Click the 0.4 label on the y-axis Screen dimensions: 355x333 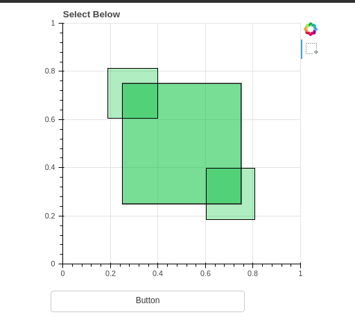[x=50, y=167]
